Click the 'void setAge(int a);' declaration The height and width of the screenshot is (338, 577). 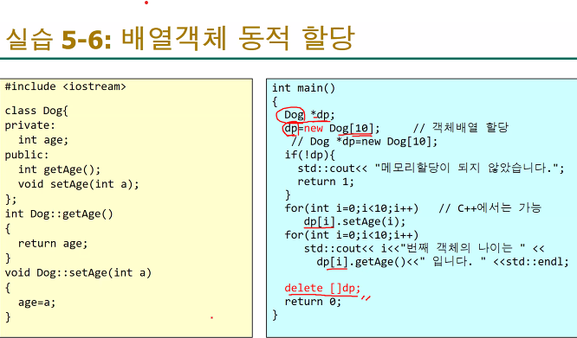coord(79,184)
